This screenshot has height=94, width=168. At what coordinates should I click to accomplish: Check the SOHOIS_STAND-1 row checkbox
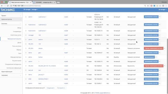pyautogui.click(x=26, y=79)
